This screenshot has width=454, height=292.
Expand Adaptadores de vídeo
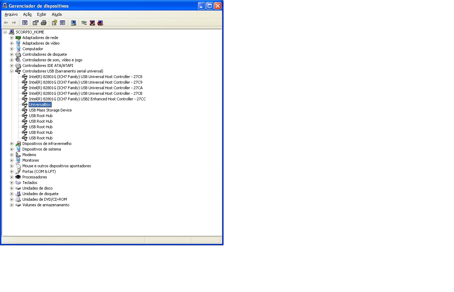[12, 43]
